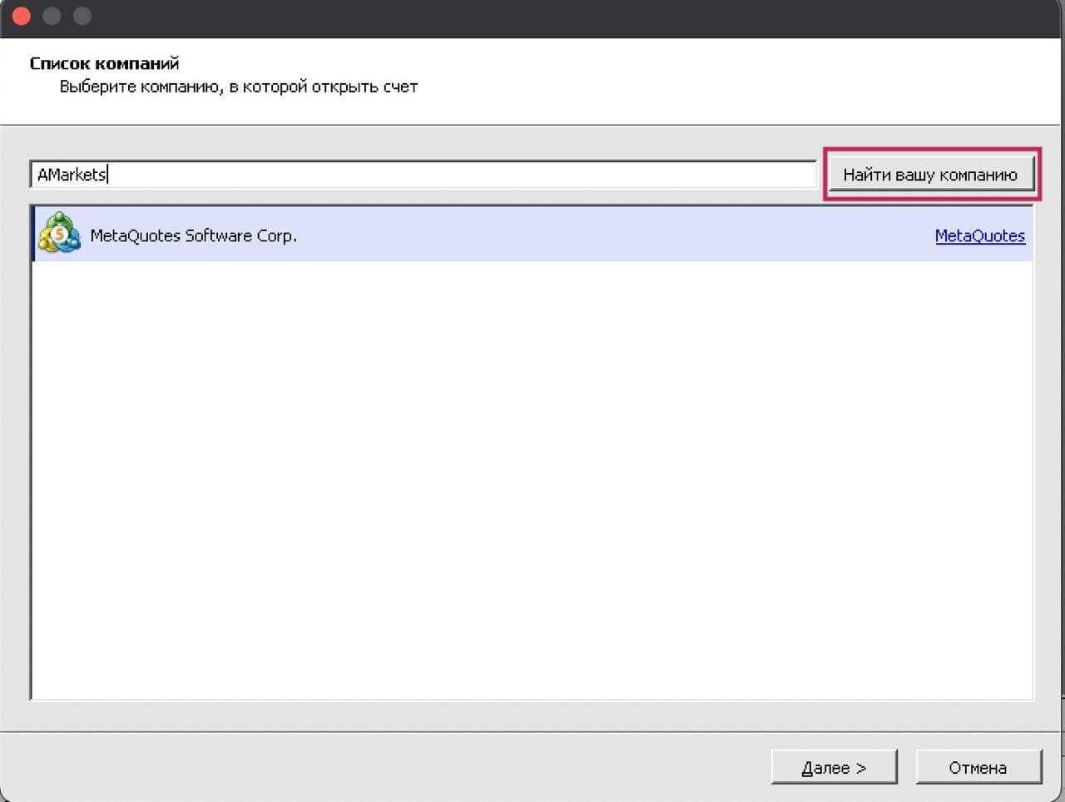Close the window with the red button
This screenshot has height=802, width=1065.
click(x=22, y=17)
